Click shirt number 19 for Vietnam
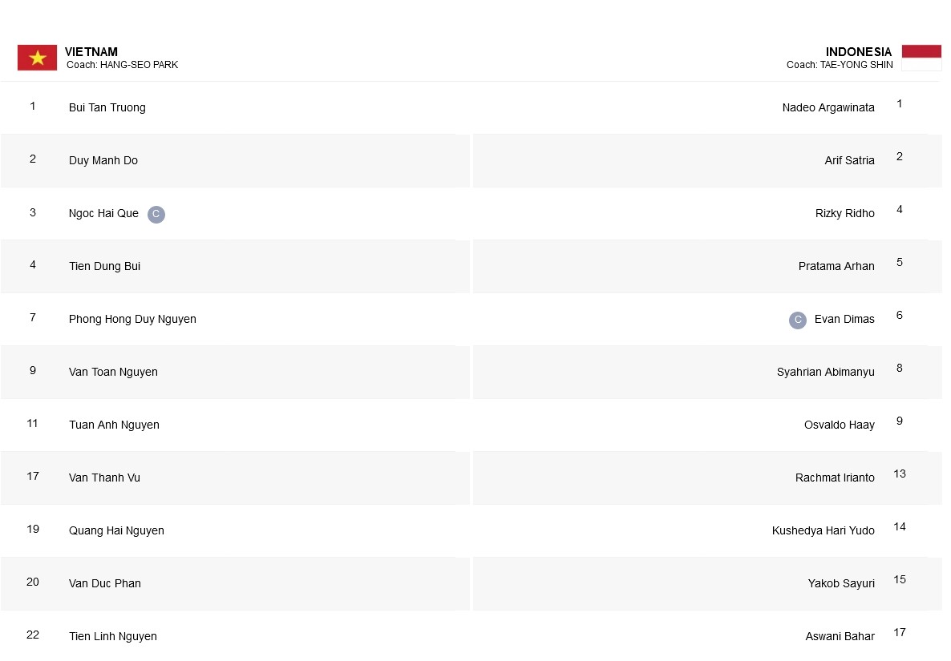Screen dimensions: 951x661 pos(33,529)
